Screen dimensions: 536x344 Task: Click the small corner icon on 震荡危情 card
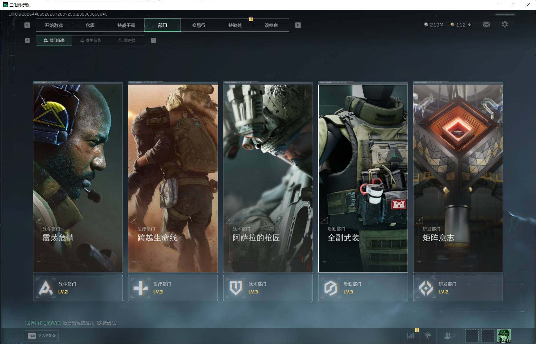click(39, 220)
